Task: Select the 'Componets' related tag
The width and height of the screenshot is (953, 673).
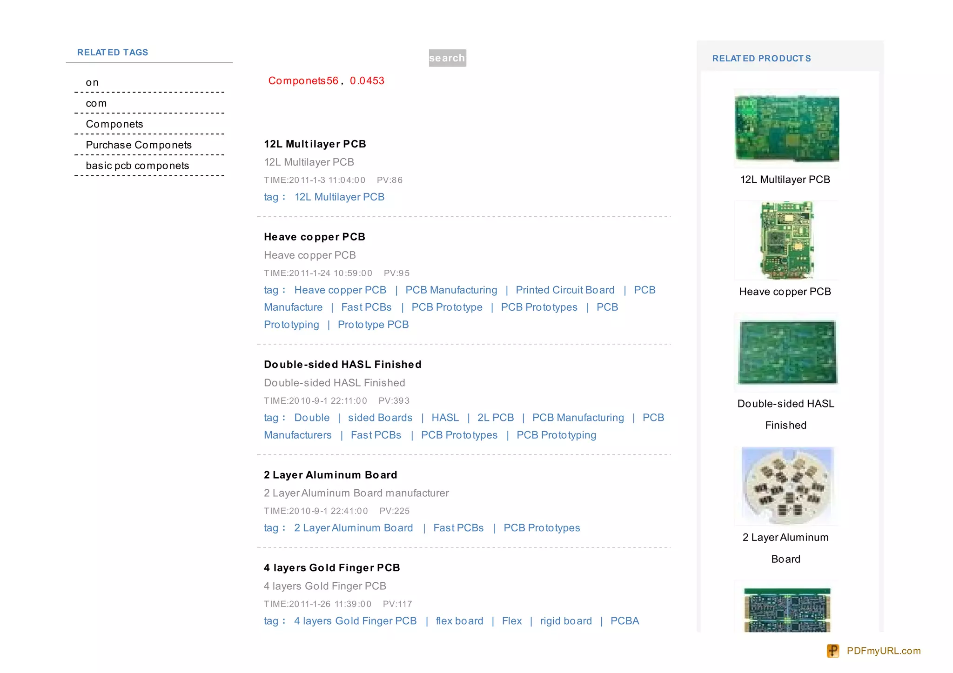Action: 114,124
